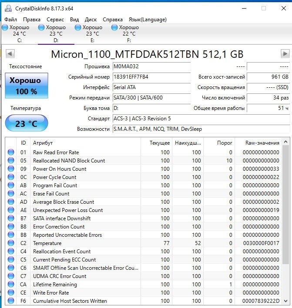
Task: Click the Raw-значения column header
Action: click(x=258, y=143)
